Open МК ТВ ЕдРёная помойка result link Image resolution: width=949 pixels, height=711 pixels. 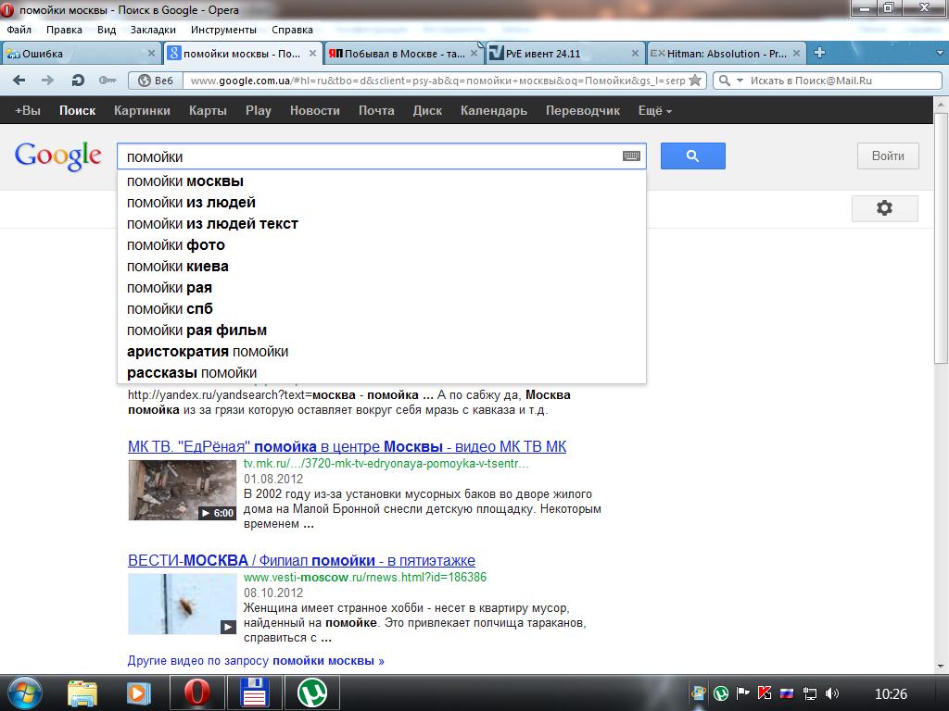point(347,447)
